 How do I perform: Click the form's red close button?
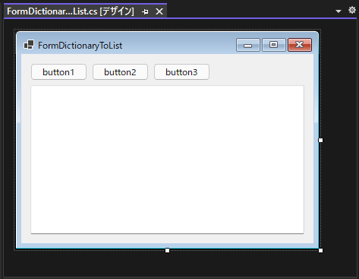(300, 45)
